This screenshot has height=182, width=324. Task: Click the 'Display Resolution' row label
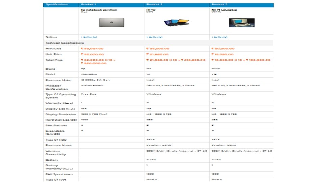click(60, 114)
